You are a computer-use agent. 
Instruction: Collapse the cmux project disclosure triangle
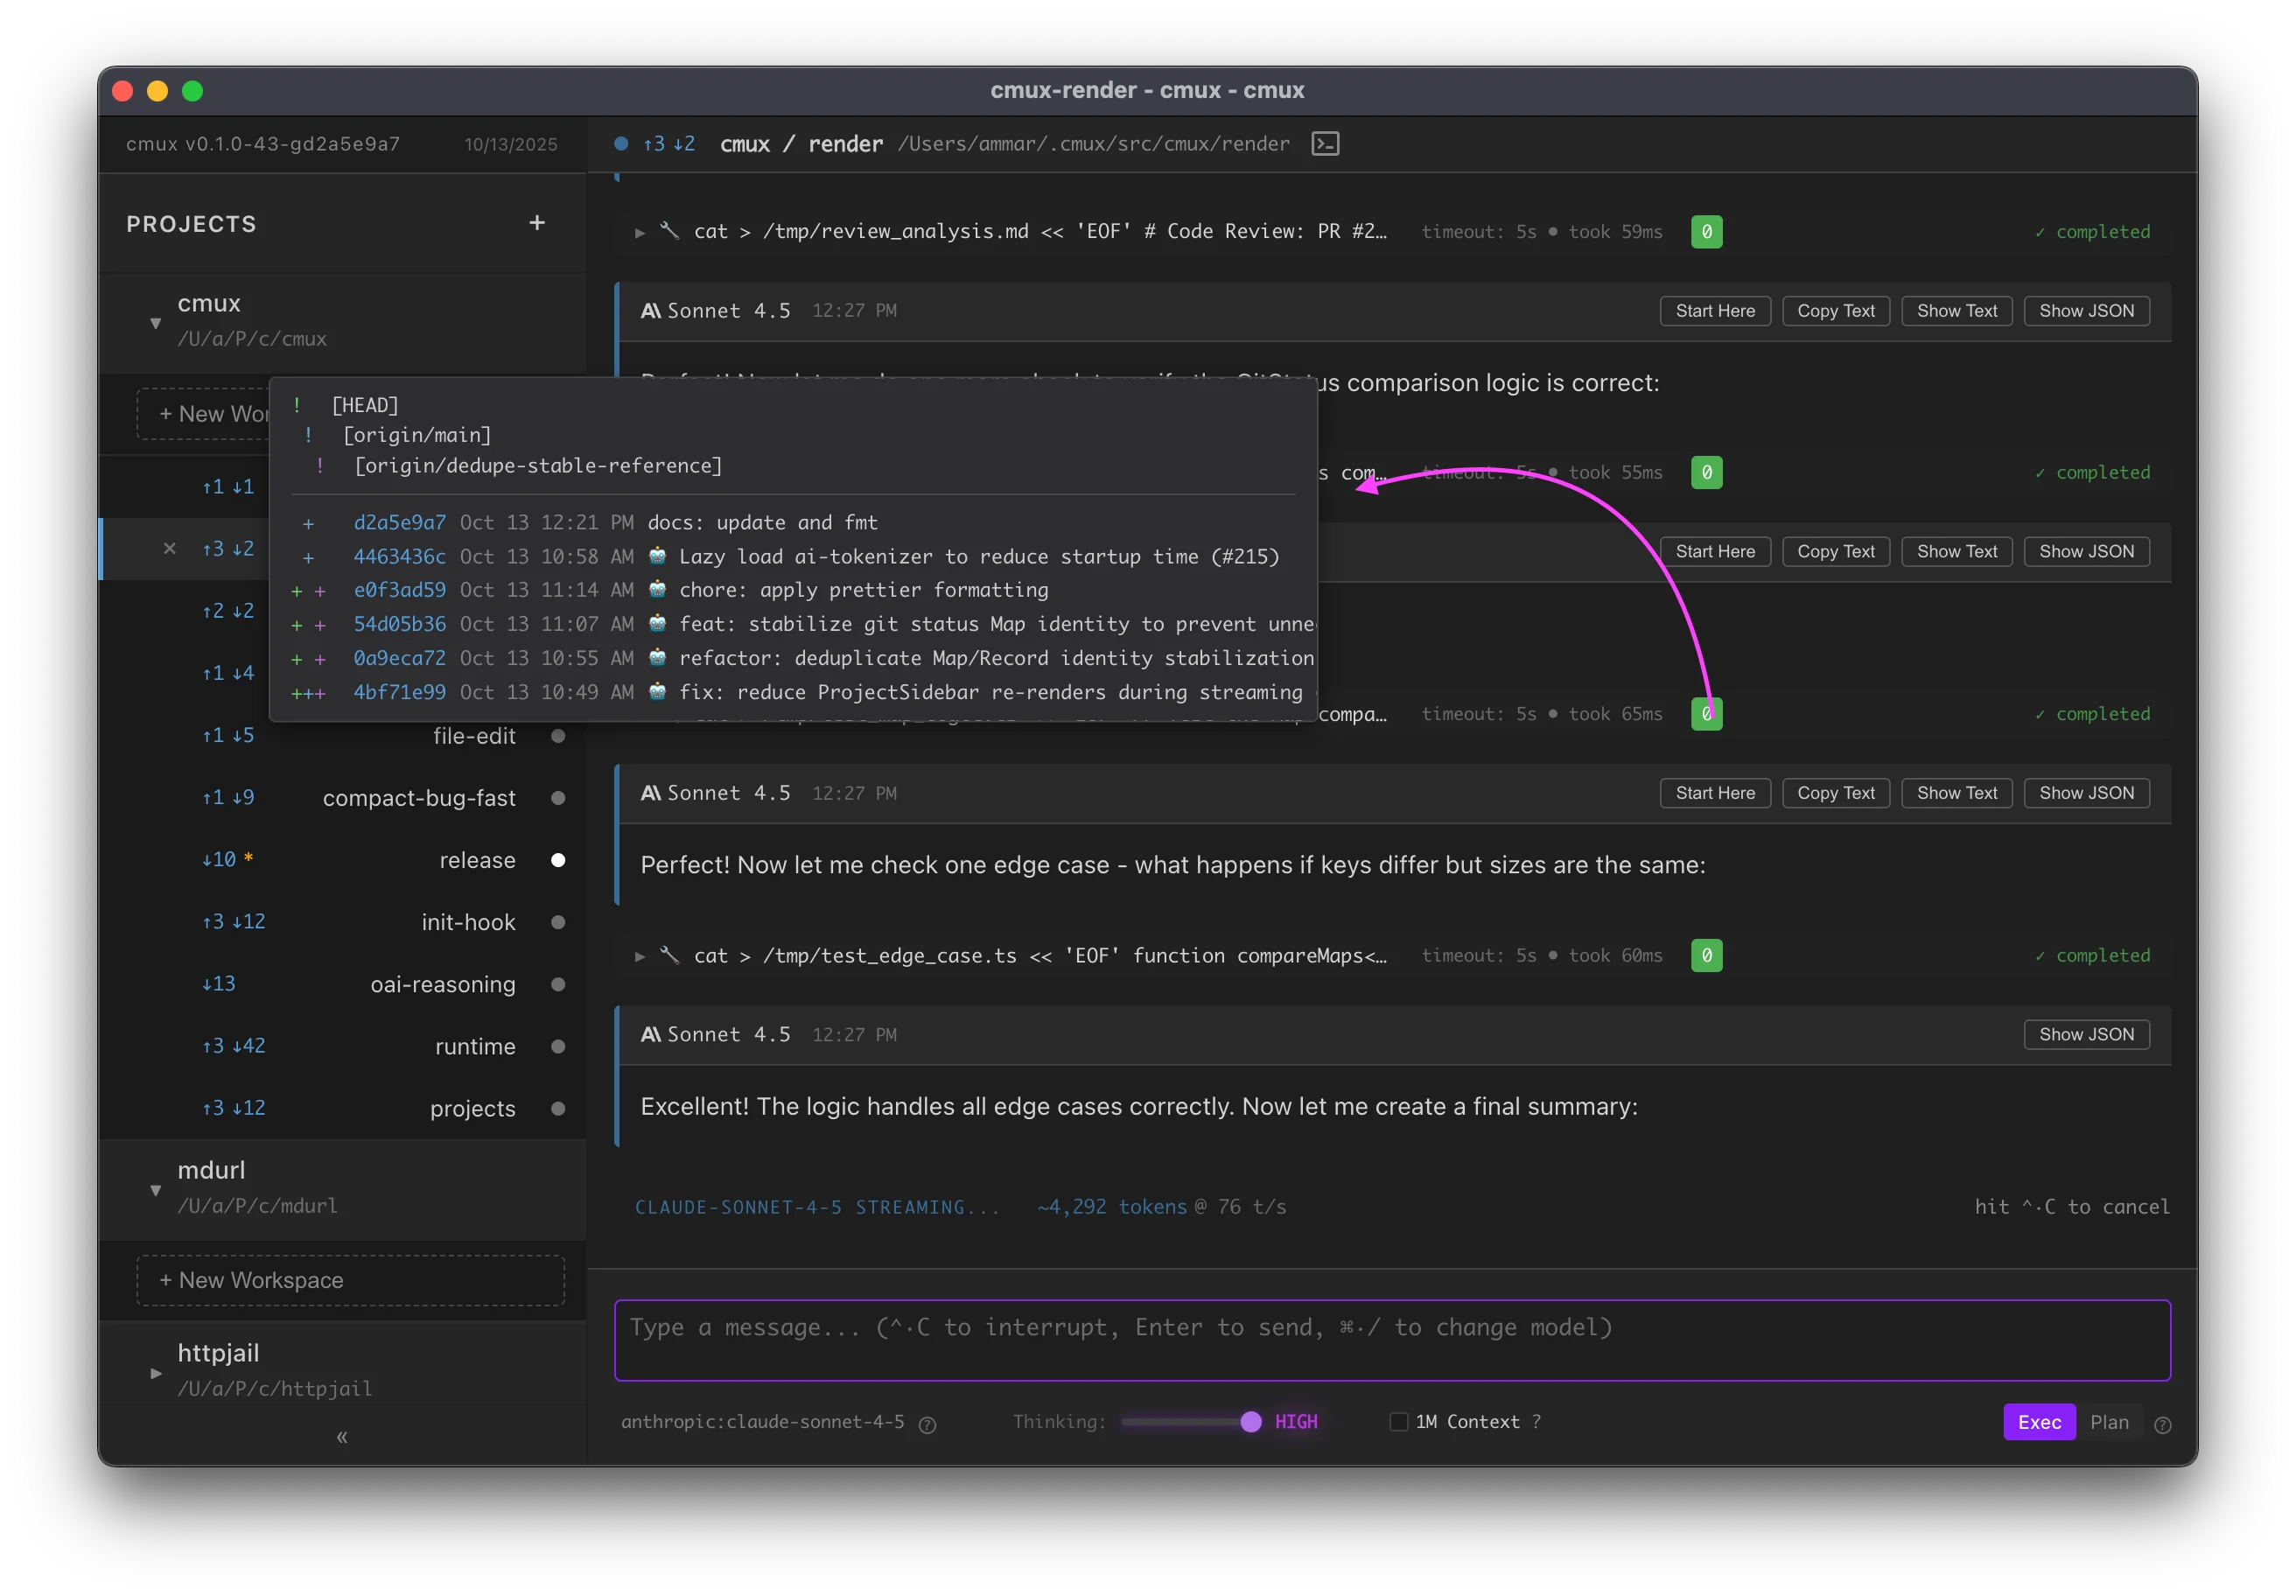pos(155,323)
